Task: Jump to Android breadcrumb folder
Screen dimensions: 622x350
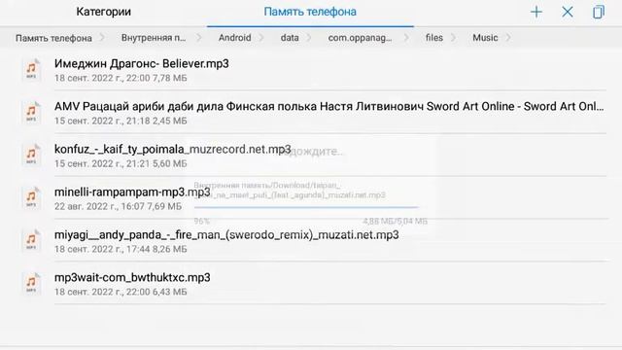Action: point(235,38)
